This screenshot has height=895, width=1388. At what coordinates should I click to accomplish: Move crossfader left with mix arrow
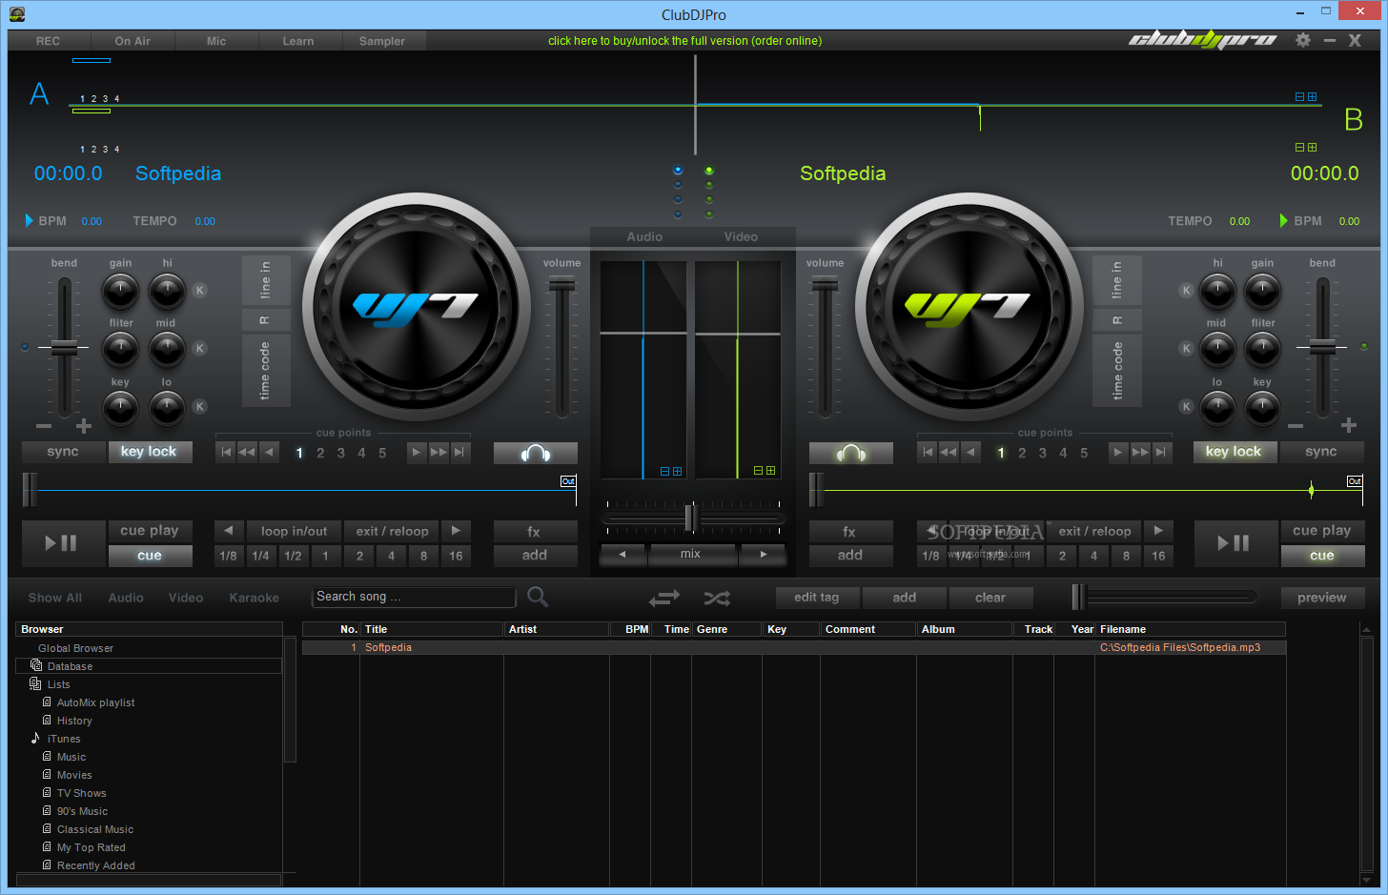623,554
